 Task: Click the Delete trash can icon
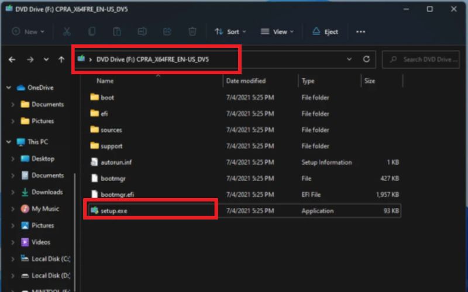click(192, 32)
